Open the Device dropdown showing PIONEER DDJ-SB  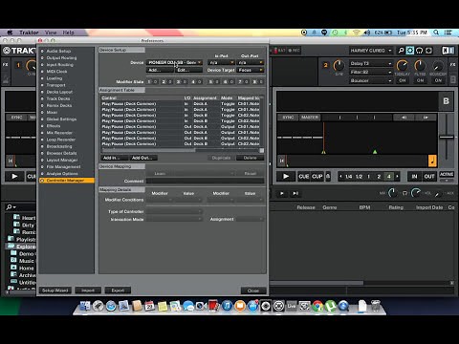174,62
